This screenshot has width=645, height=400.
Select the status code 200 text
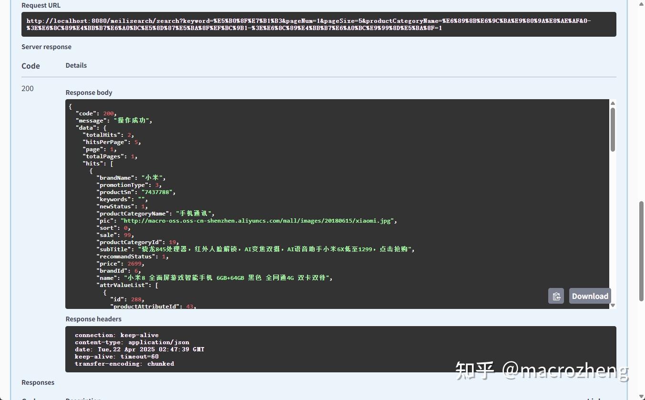(x=27, y=88)
